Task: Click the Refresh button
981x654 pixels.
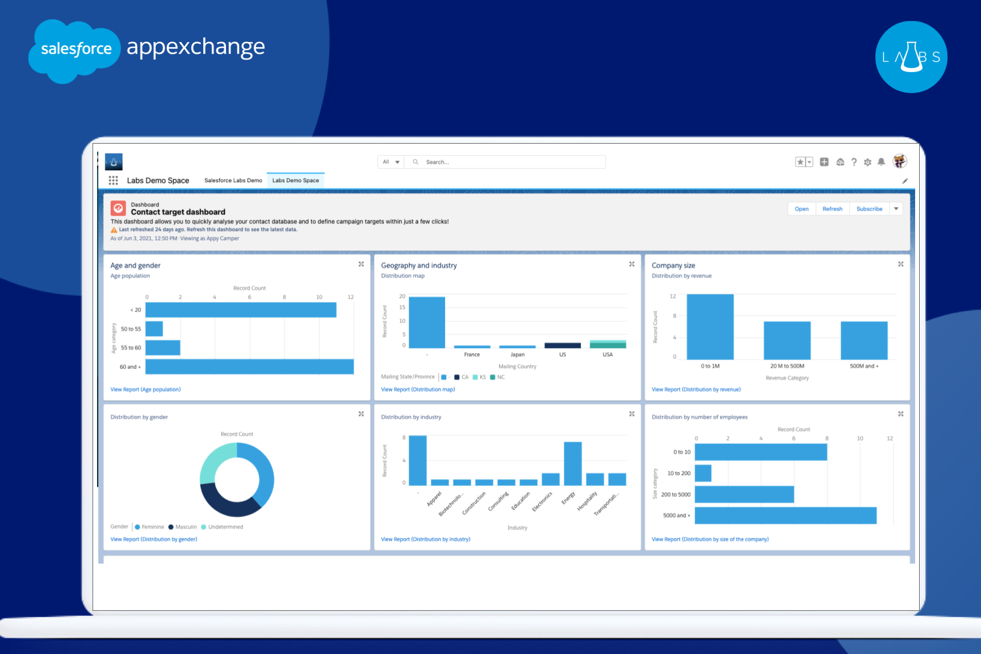Action: click(832, 208)
